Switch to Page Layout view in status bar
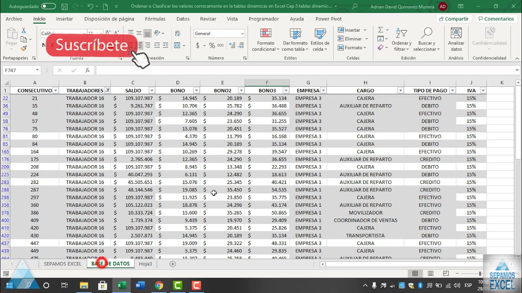The height and width of the screenshot is (293, 522). [430, 273]
